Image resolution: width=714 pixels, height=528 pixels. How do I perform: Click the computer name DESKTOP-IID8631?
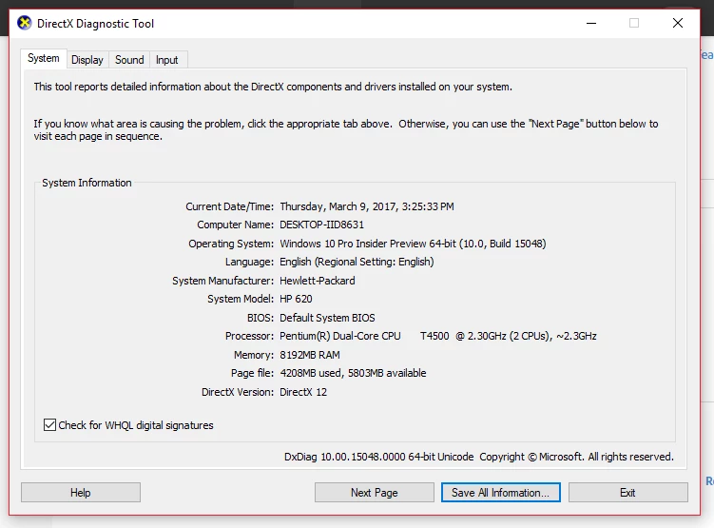coord(321,225)
